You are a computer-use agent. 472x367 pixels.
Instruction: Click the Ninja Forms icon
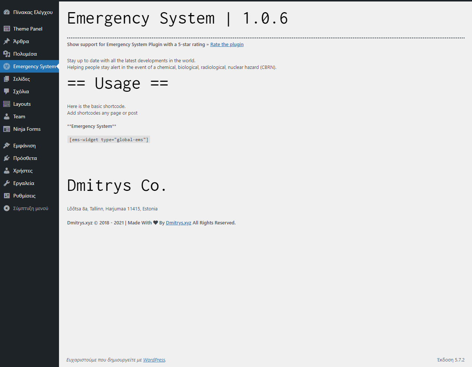[7, 129]
